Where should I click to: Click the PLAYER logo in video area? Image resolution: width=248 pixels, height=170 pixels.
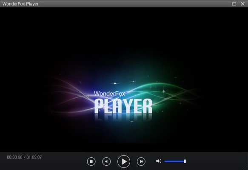[x=123, y=106]
